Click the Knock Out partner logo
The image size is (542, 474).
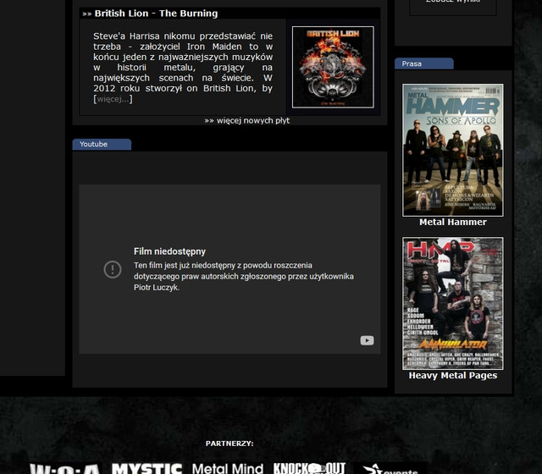[309, 468]
